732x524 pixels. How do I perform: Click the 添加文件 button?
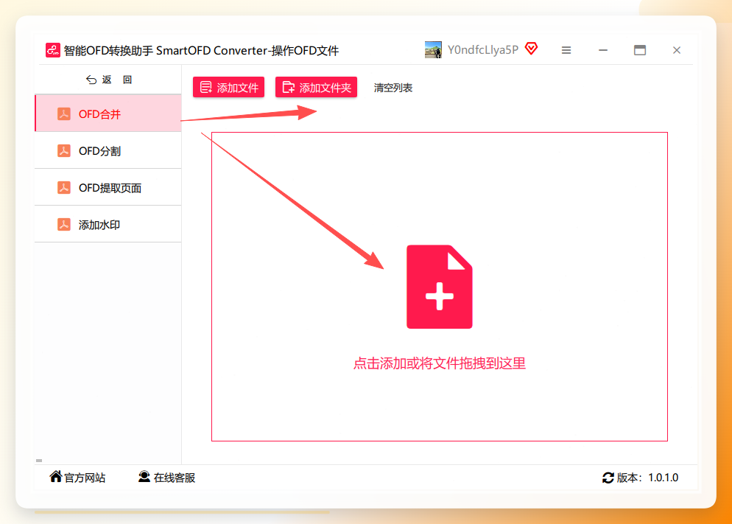pos(229,87)
